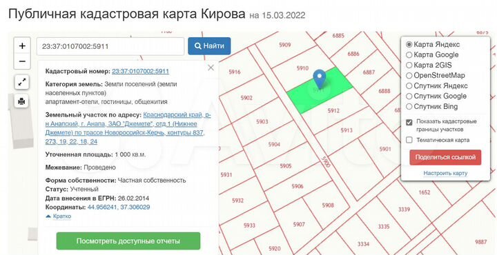Uncheck Показать кадастровые границы участков
The width and height of the screenshot is (497, 255).
click(x=409, y=122)
